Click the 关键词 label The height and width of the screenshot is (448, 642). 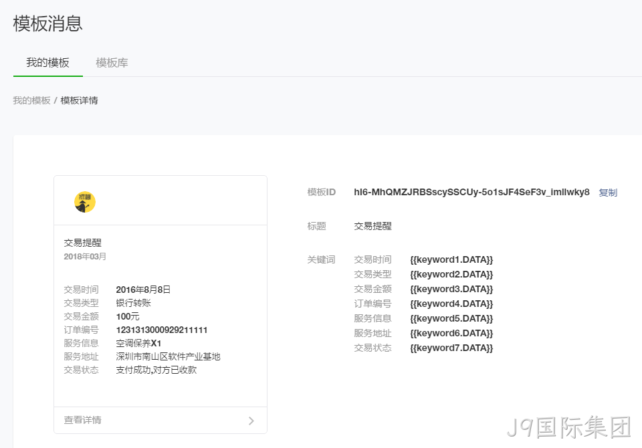pos(322,259)
